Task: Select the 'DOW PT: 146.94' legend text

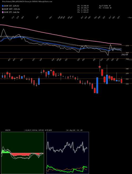Action: click(x=11, y=12)
